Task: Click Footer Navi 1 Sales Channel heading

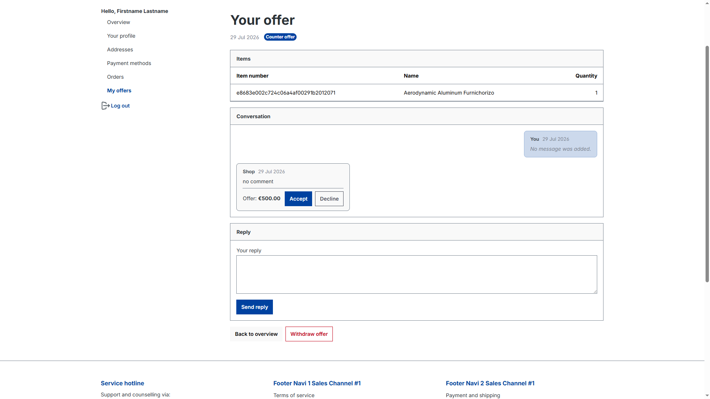Action: [317, 383]
